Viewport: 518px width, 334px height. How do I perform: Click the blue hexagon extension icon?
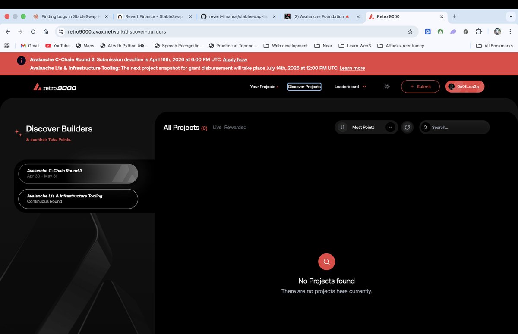coord(428,31)
